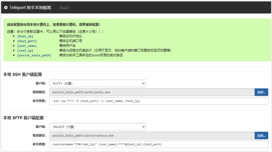272x152 pixels.
Task: Click 命令参数 label in SFTP section
Action: (x=39, y=144)
